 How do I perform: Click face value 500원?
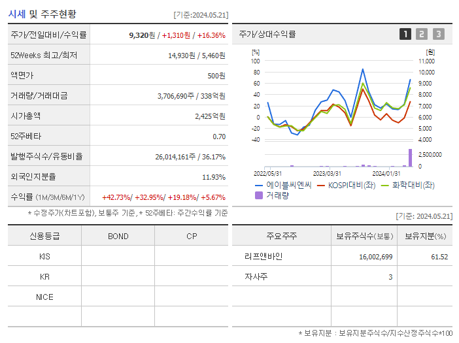216,76
